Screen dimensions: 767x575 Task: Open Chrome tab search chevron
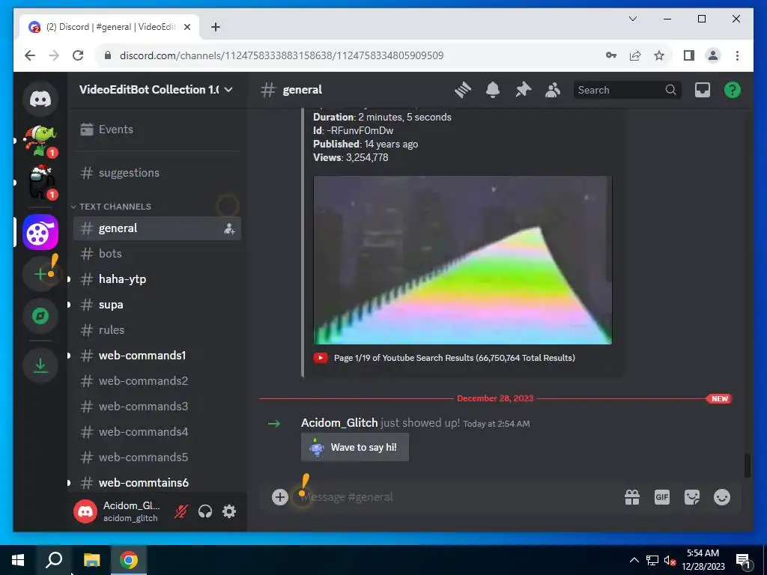(x=632, y=19)
